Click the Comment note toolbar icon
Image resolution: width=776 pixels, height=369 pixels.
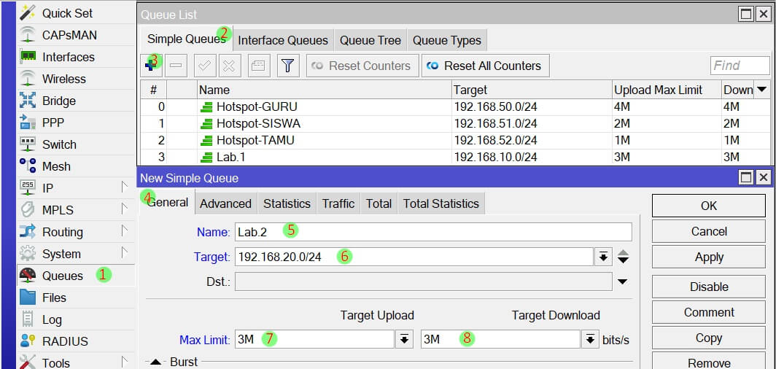(x=257, y=66)
